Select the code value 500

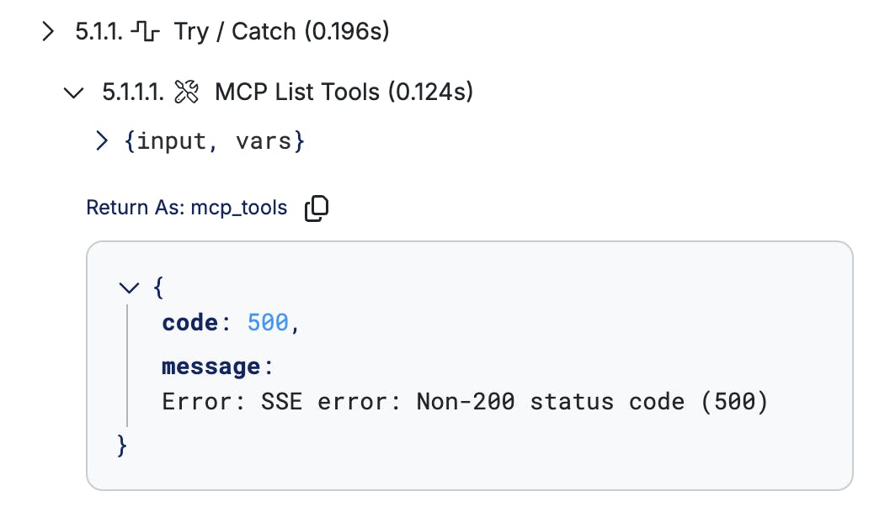(268, 323)
